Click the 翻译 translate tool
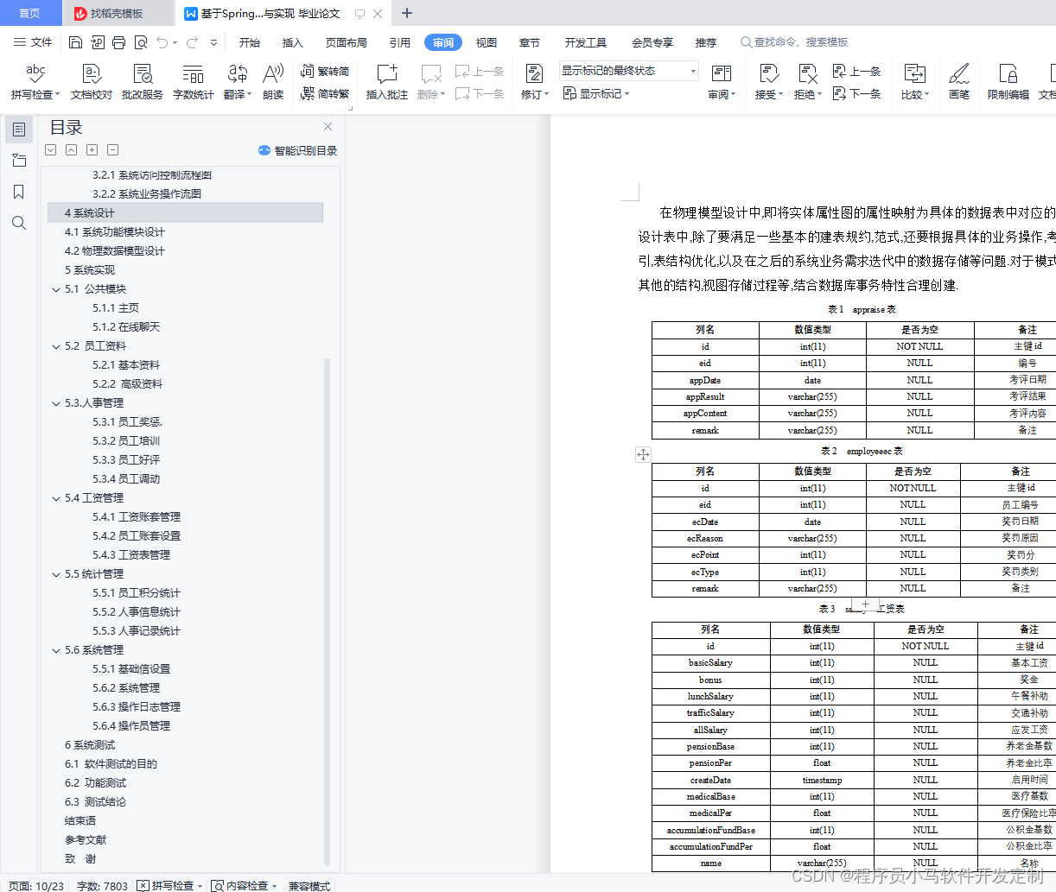Image resolution: width=1056 pixels, height=892 pixels. [x=238, y=82]
